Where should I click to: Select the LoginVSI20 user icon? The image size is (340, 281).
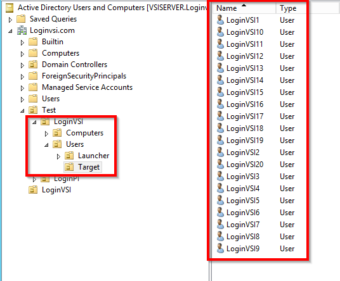pyautogui.click(x=220, y=164)
